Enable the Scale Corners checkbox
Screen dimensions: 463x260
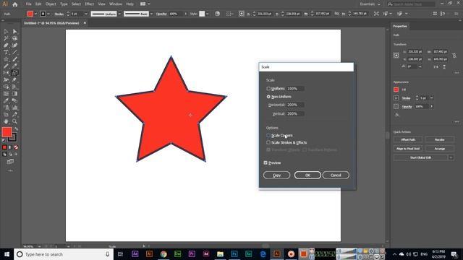click(x=268, y=135)
